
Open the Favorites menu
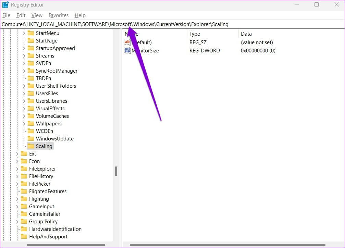click(x=59, y=15)
